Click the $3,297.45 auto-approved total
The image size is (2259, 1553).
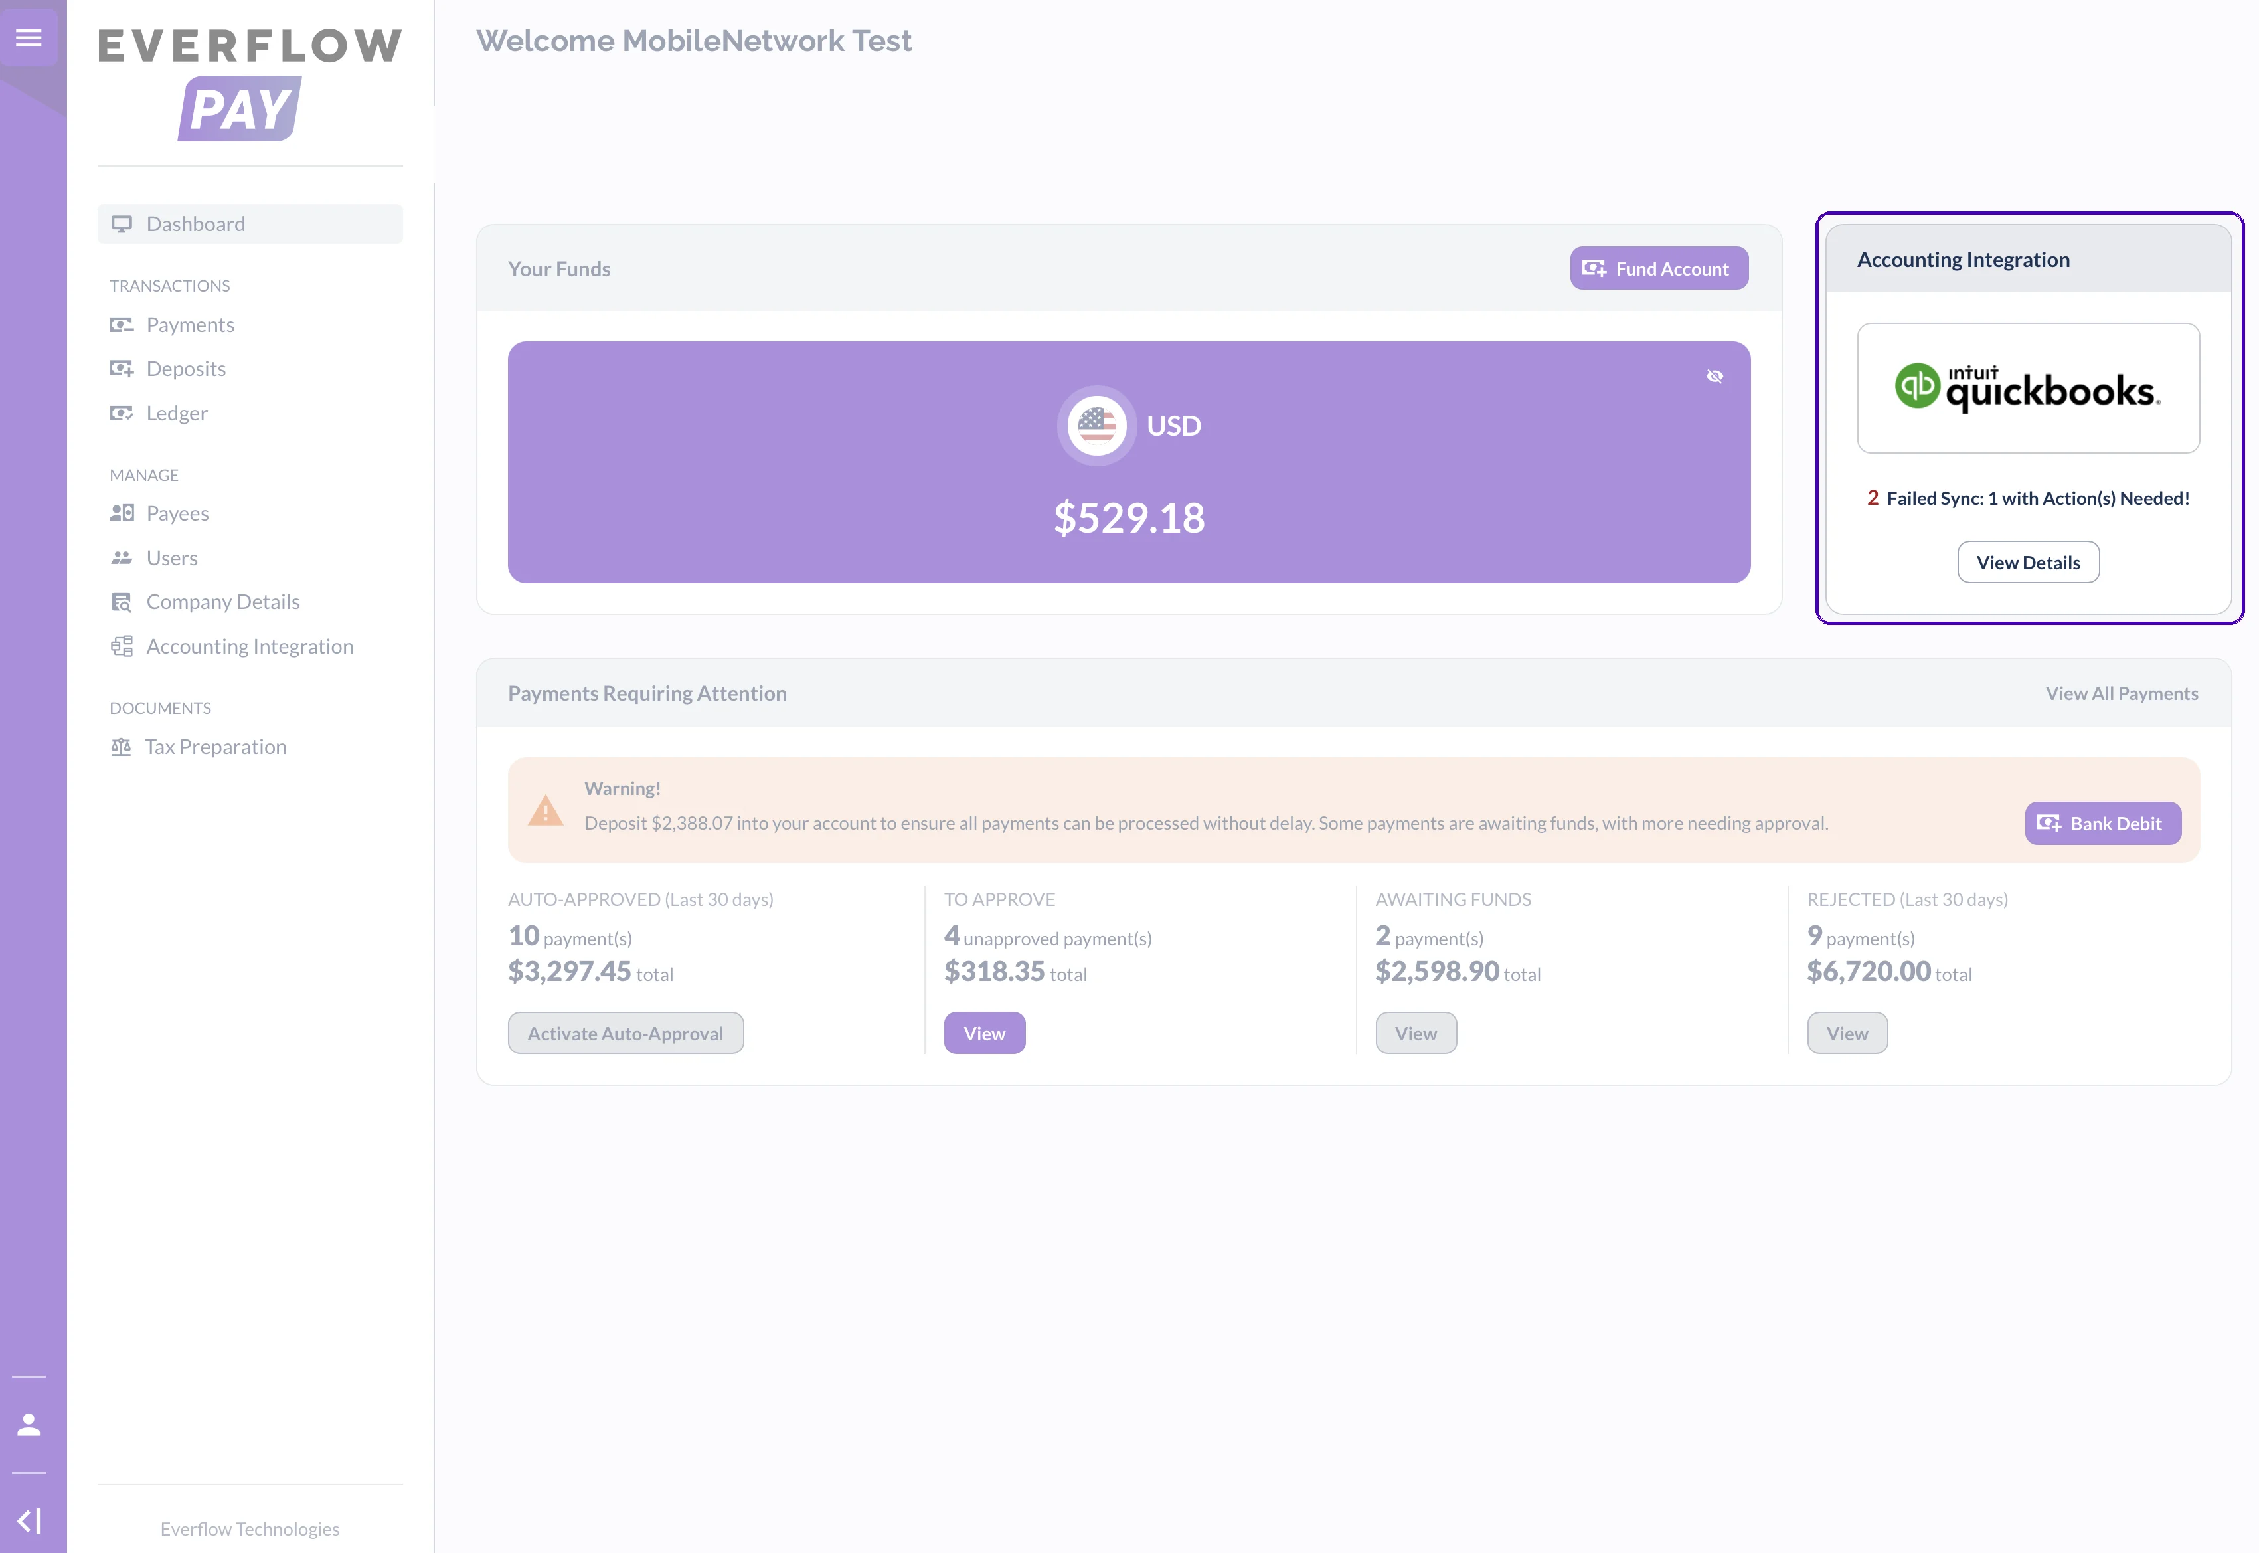point(570,971)
